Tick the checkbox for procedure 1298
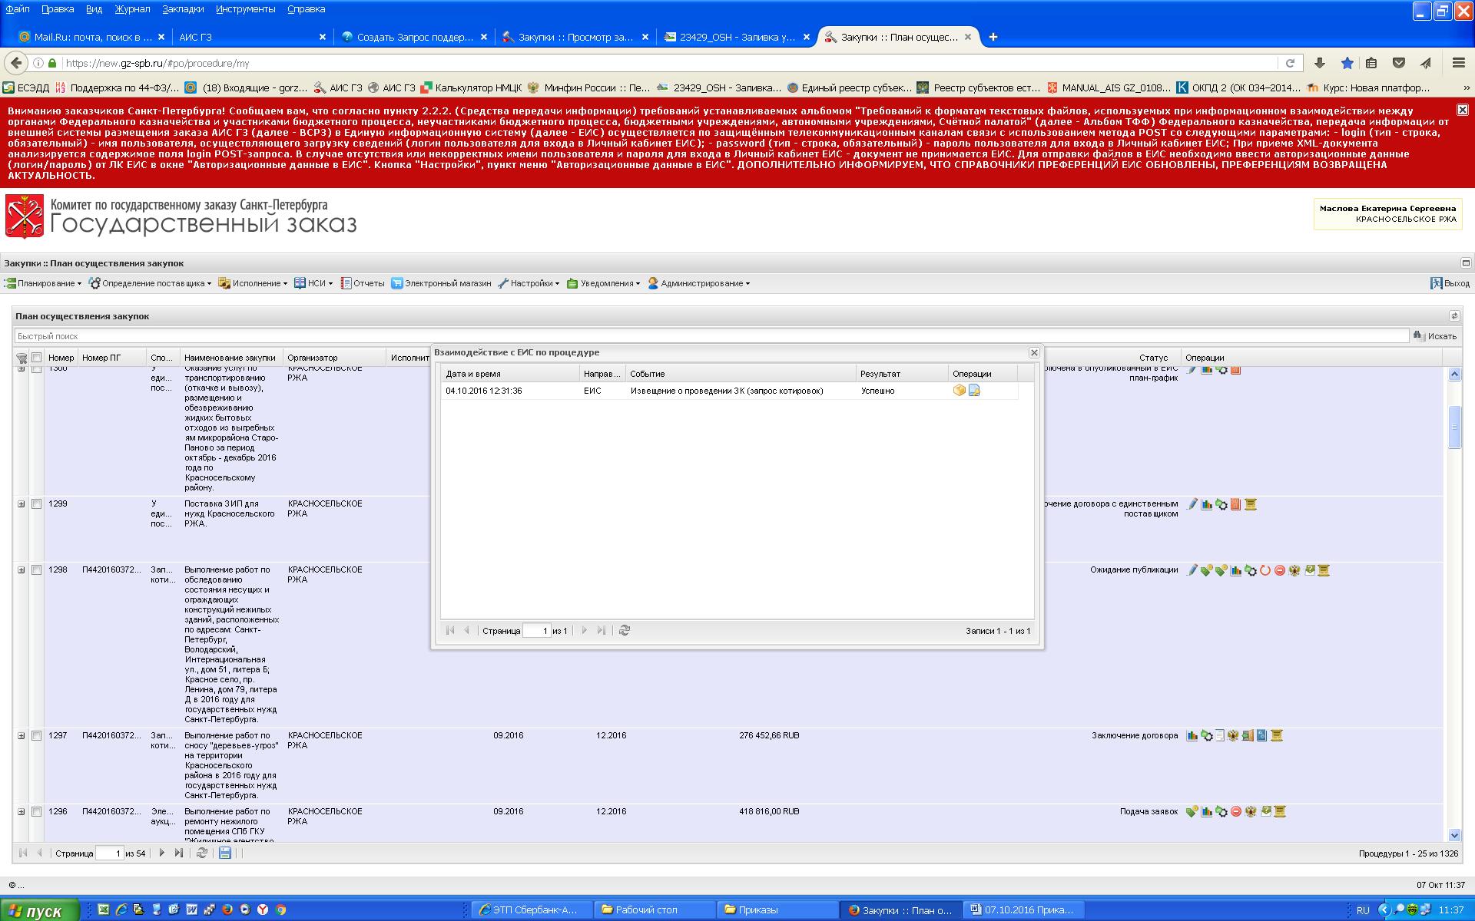The image size is (1475, 921). [x=36, y=570]
